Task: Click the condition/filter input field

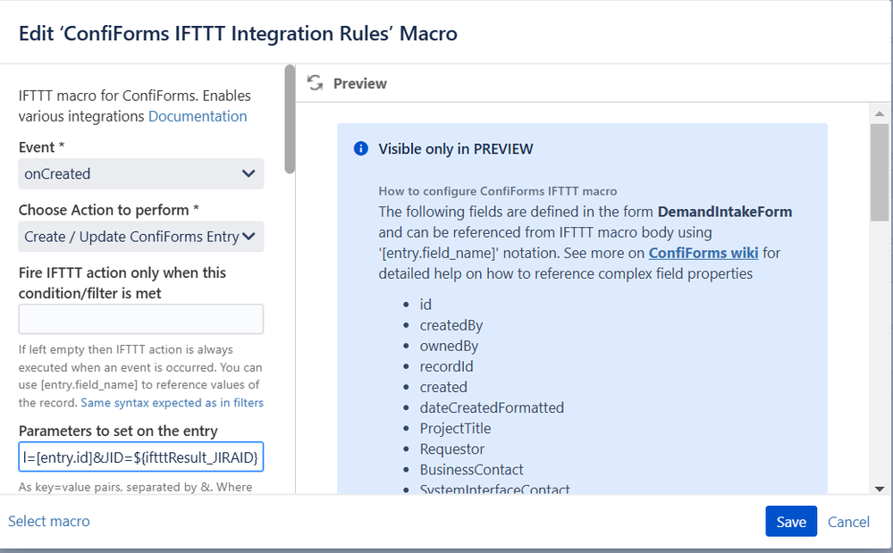Action: click(x=140, y=319)
